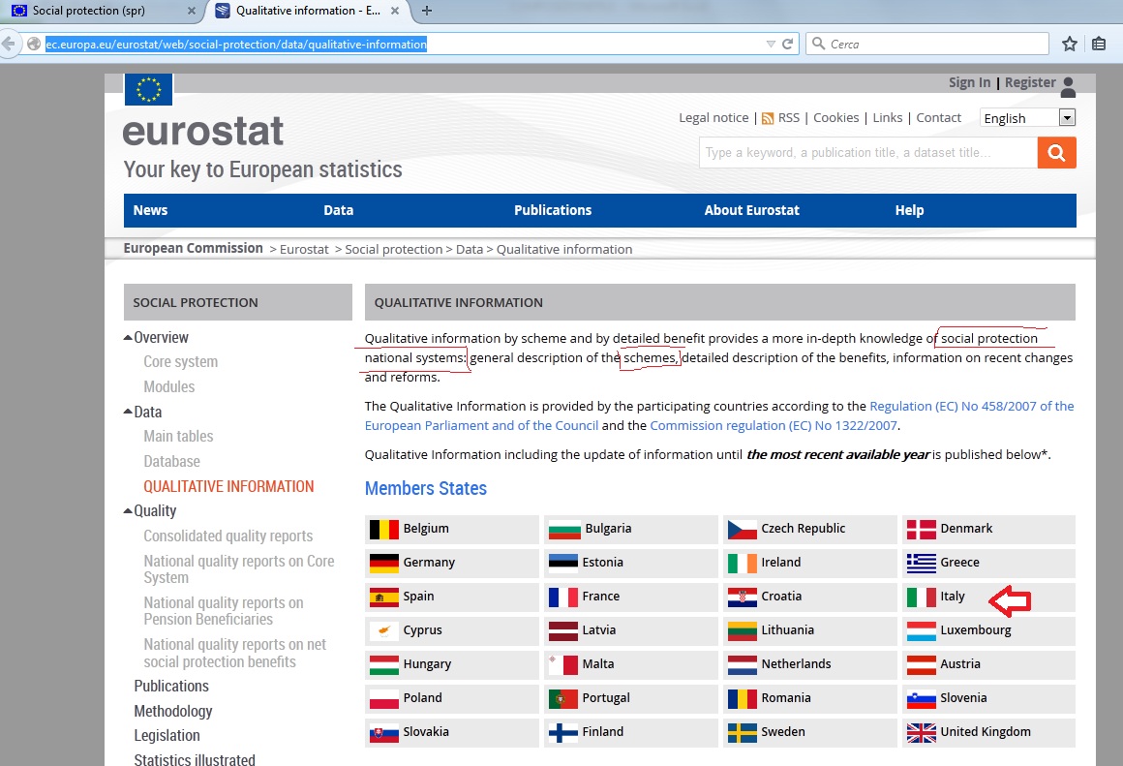Image resolution: width=1123 pixels, height=766 pixels.
Task: Click the Portugal flag icon
Action: click(562, 698)
